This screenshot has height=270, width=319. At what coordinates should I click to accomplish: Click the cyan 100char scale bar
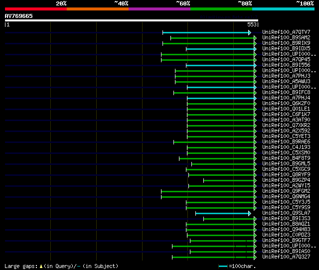pyautogui.click(x=223, y=266)
